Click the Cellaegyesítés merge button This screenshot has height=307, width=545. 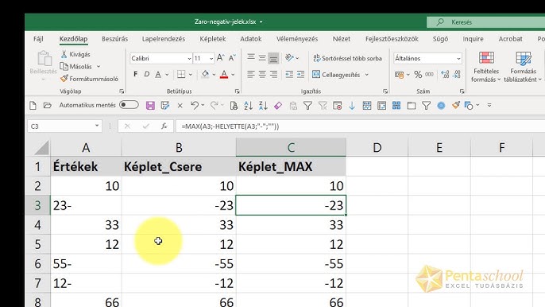[x=336, y=75]
